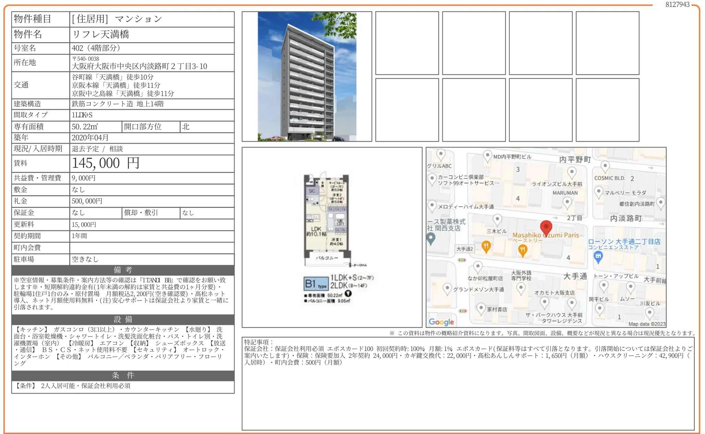Click the COSMIC BLD. map pin
The height and width of the screenshot is (434, 705).
605,166
